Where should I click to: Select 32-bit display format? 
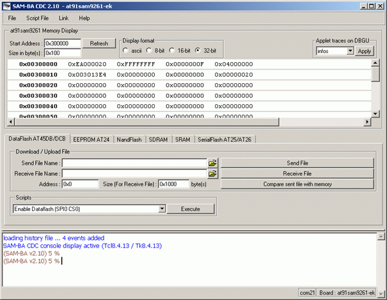coord(198,51)
